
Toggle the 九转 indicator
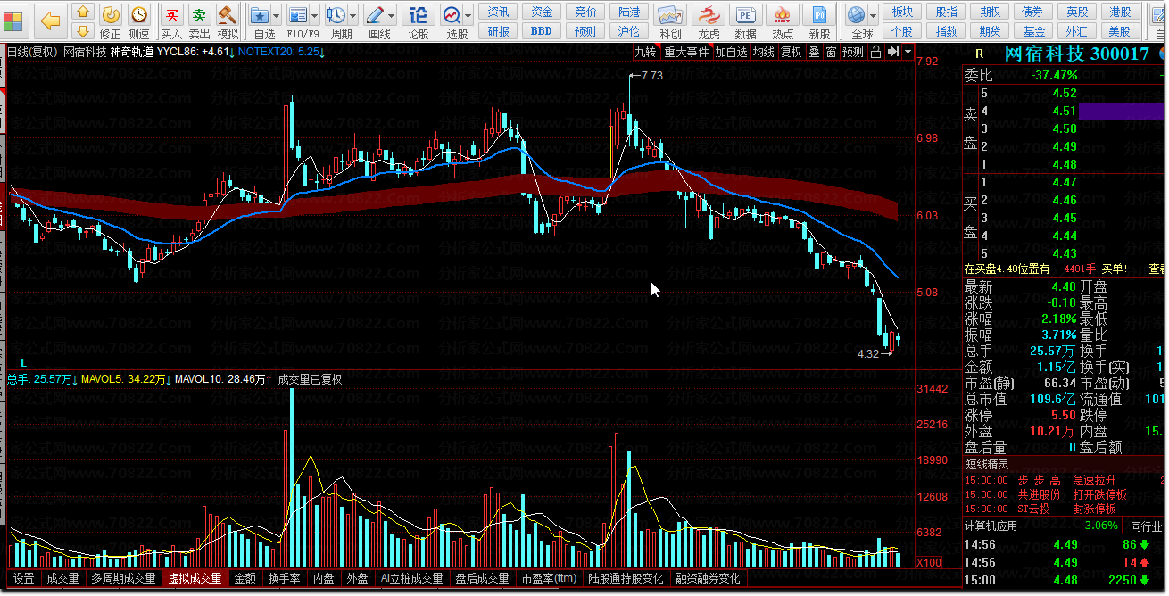pos(645,52)
